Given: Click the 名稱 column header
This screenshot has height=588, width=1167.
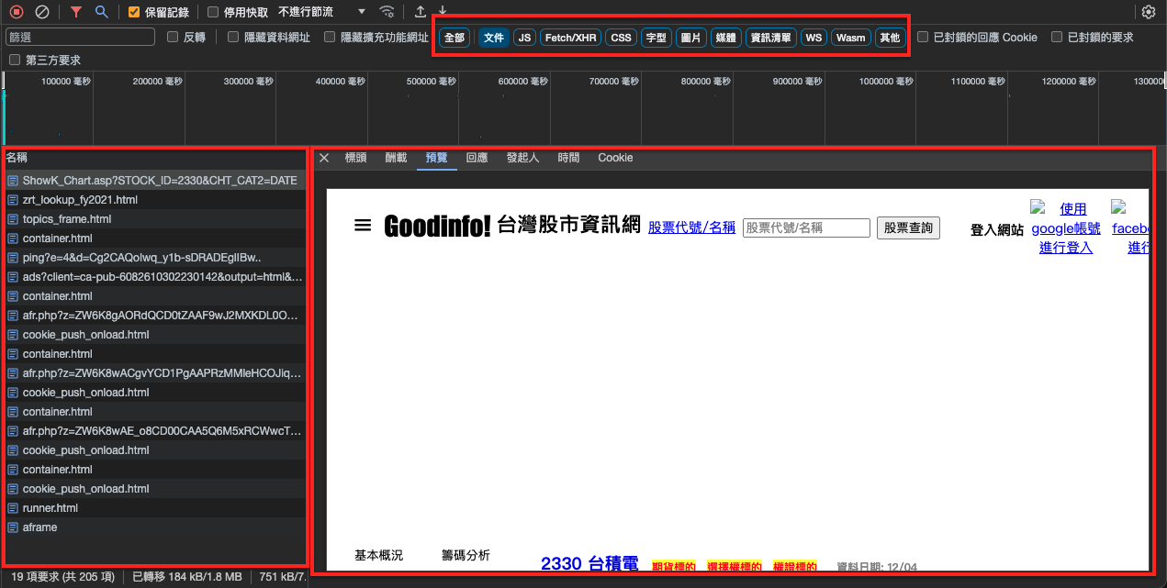Looking at the screenshot, I should coord(154,158).
